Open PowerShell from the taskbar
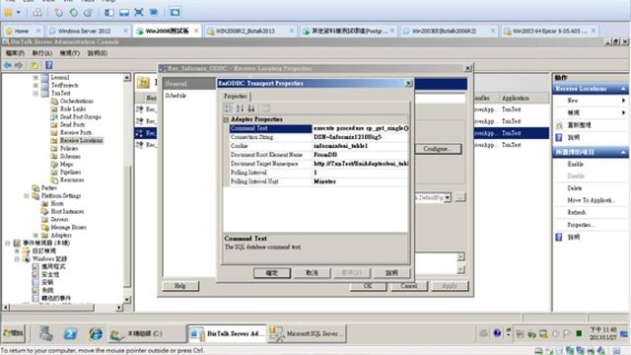Image resolution: width=631 pixels, height=355 pixels. pyautogui.click(x=70, y=333)
